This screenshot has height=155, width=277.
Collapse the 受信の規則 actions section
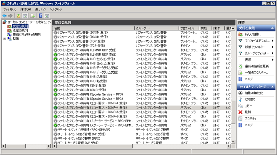[272, 28]
